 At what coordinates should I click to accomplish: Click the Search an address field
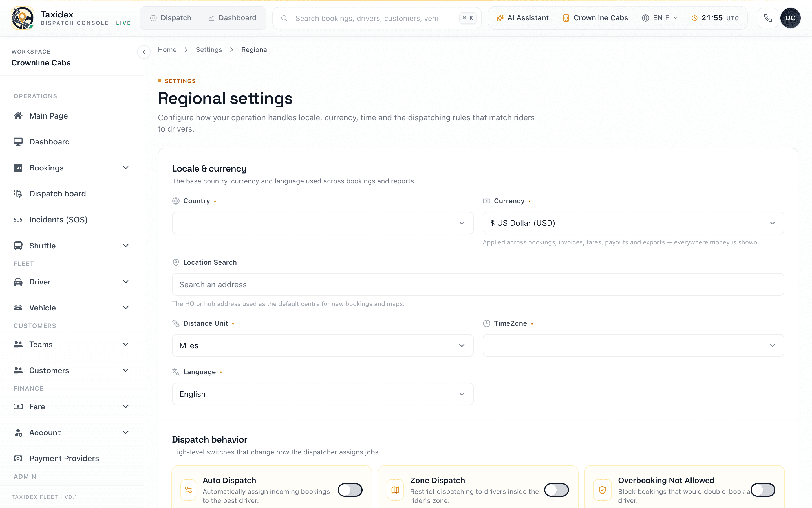click(x=478, y=284)
